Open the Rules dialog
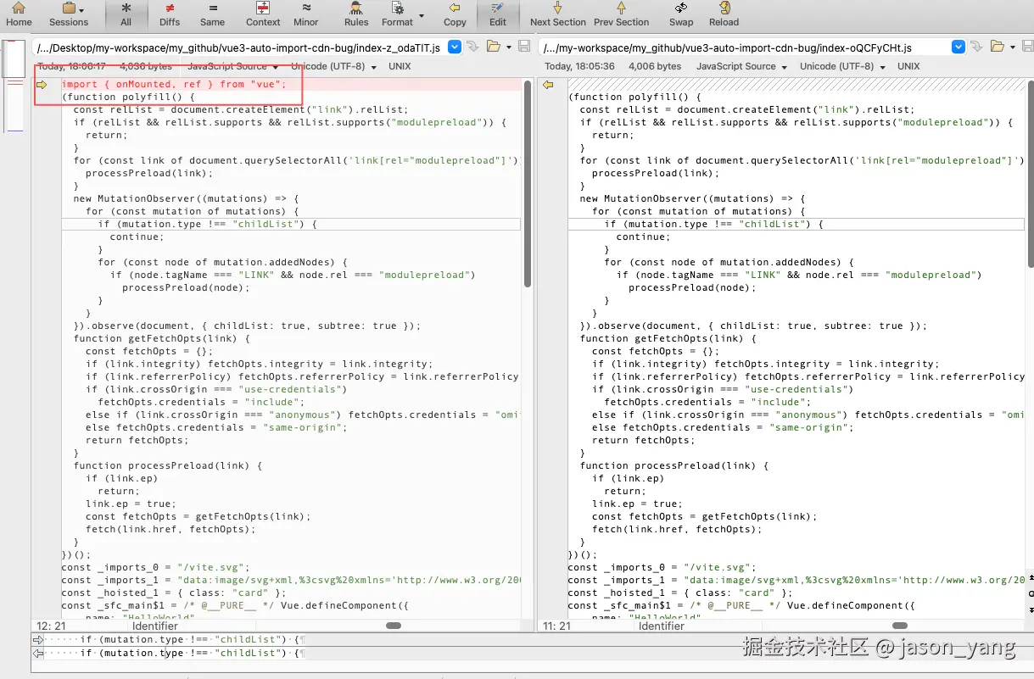 pyautogui.click(x=356, y=14)
